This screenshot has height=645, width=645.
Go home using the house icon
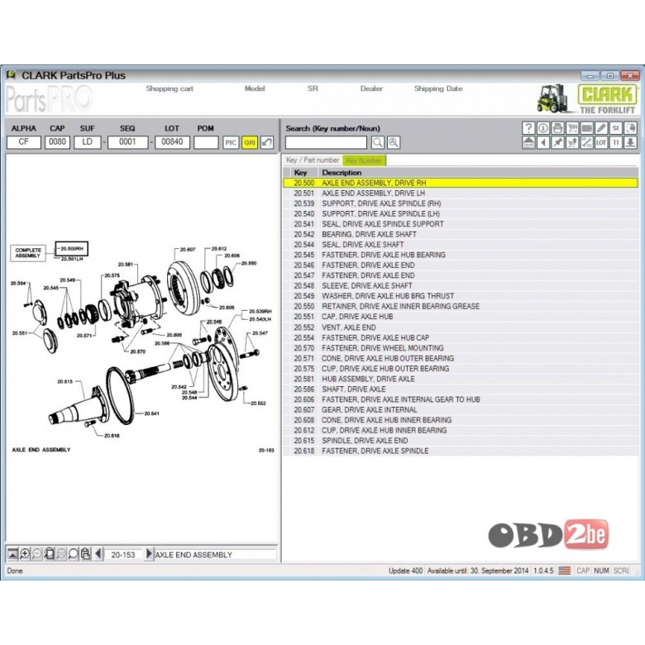(528, 143)
